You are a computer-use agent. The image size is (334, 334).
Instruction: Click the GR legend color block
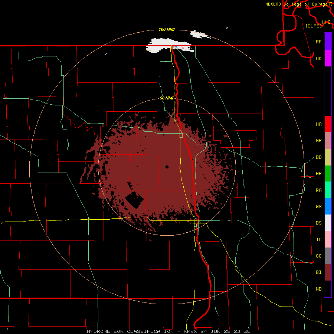coord(328,141)
